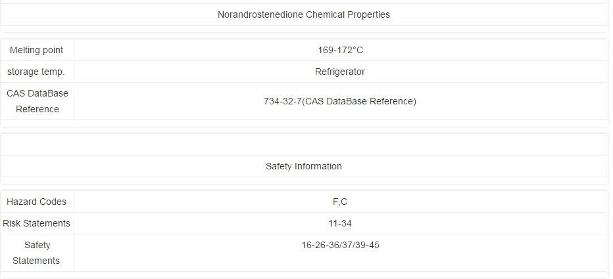613x279 pixels.
Task: Click the Norandrostenedione Chemical Properties heading
Action: coord(303,14)
